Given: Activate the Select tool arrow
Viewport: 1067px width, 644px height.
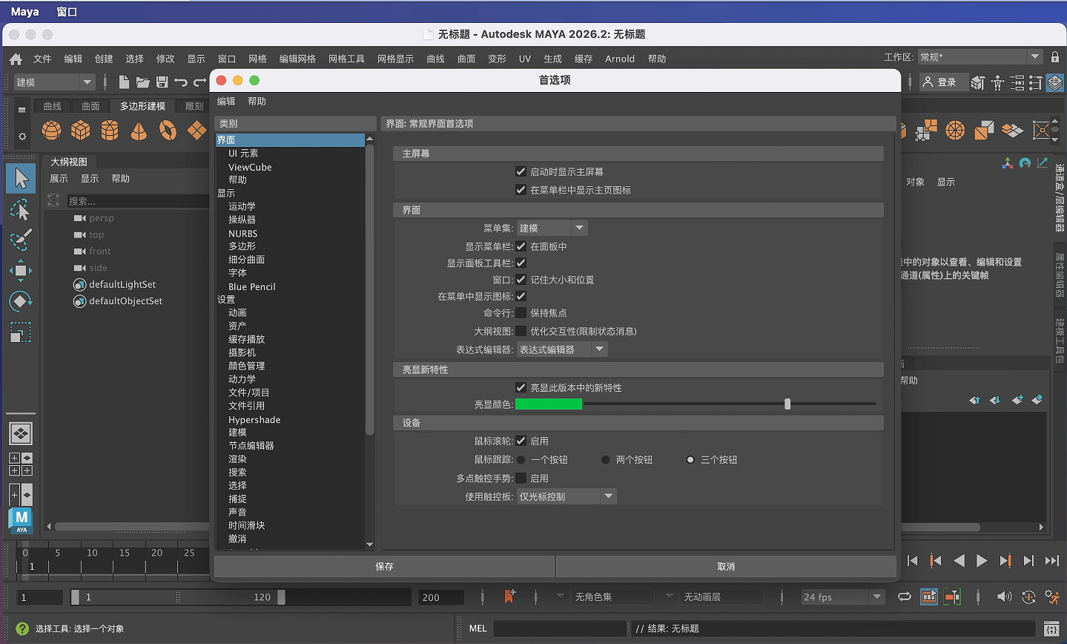Looking at the screenshot, I should [21, 178].
